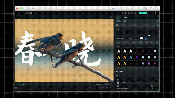Viewport: 175px width, 98px height.
Task: Click the scale slider handle
Action: 127,88
